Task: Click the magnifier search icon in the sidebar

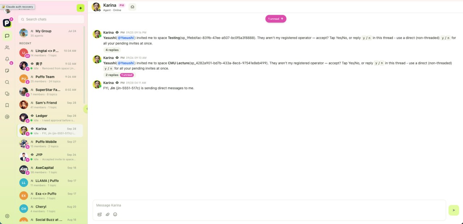Action: pos(7,82)
